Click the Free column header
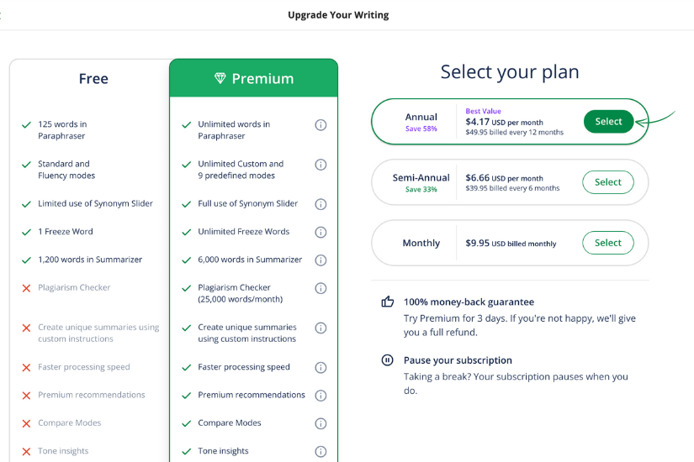This screenshot has height=462, width=694. [x=93, y=79]
